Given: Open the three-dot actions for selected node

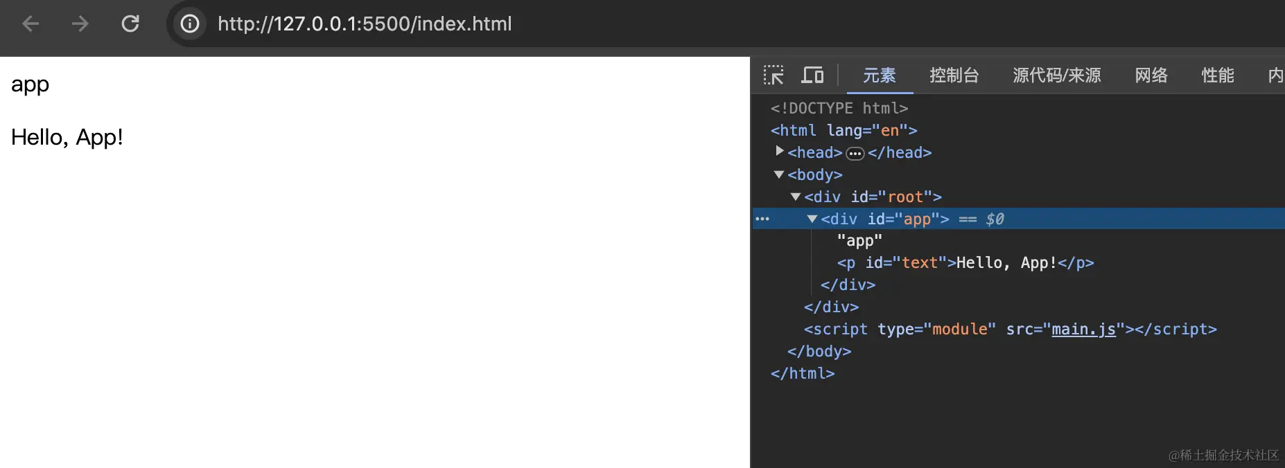Looking at the screenshot, I should pyautogui.click(x=762, y=219).
